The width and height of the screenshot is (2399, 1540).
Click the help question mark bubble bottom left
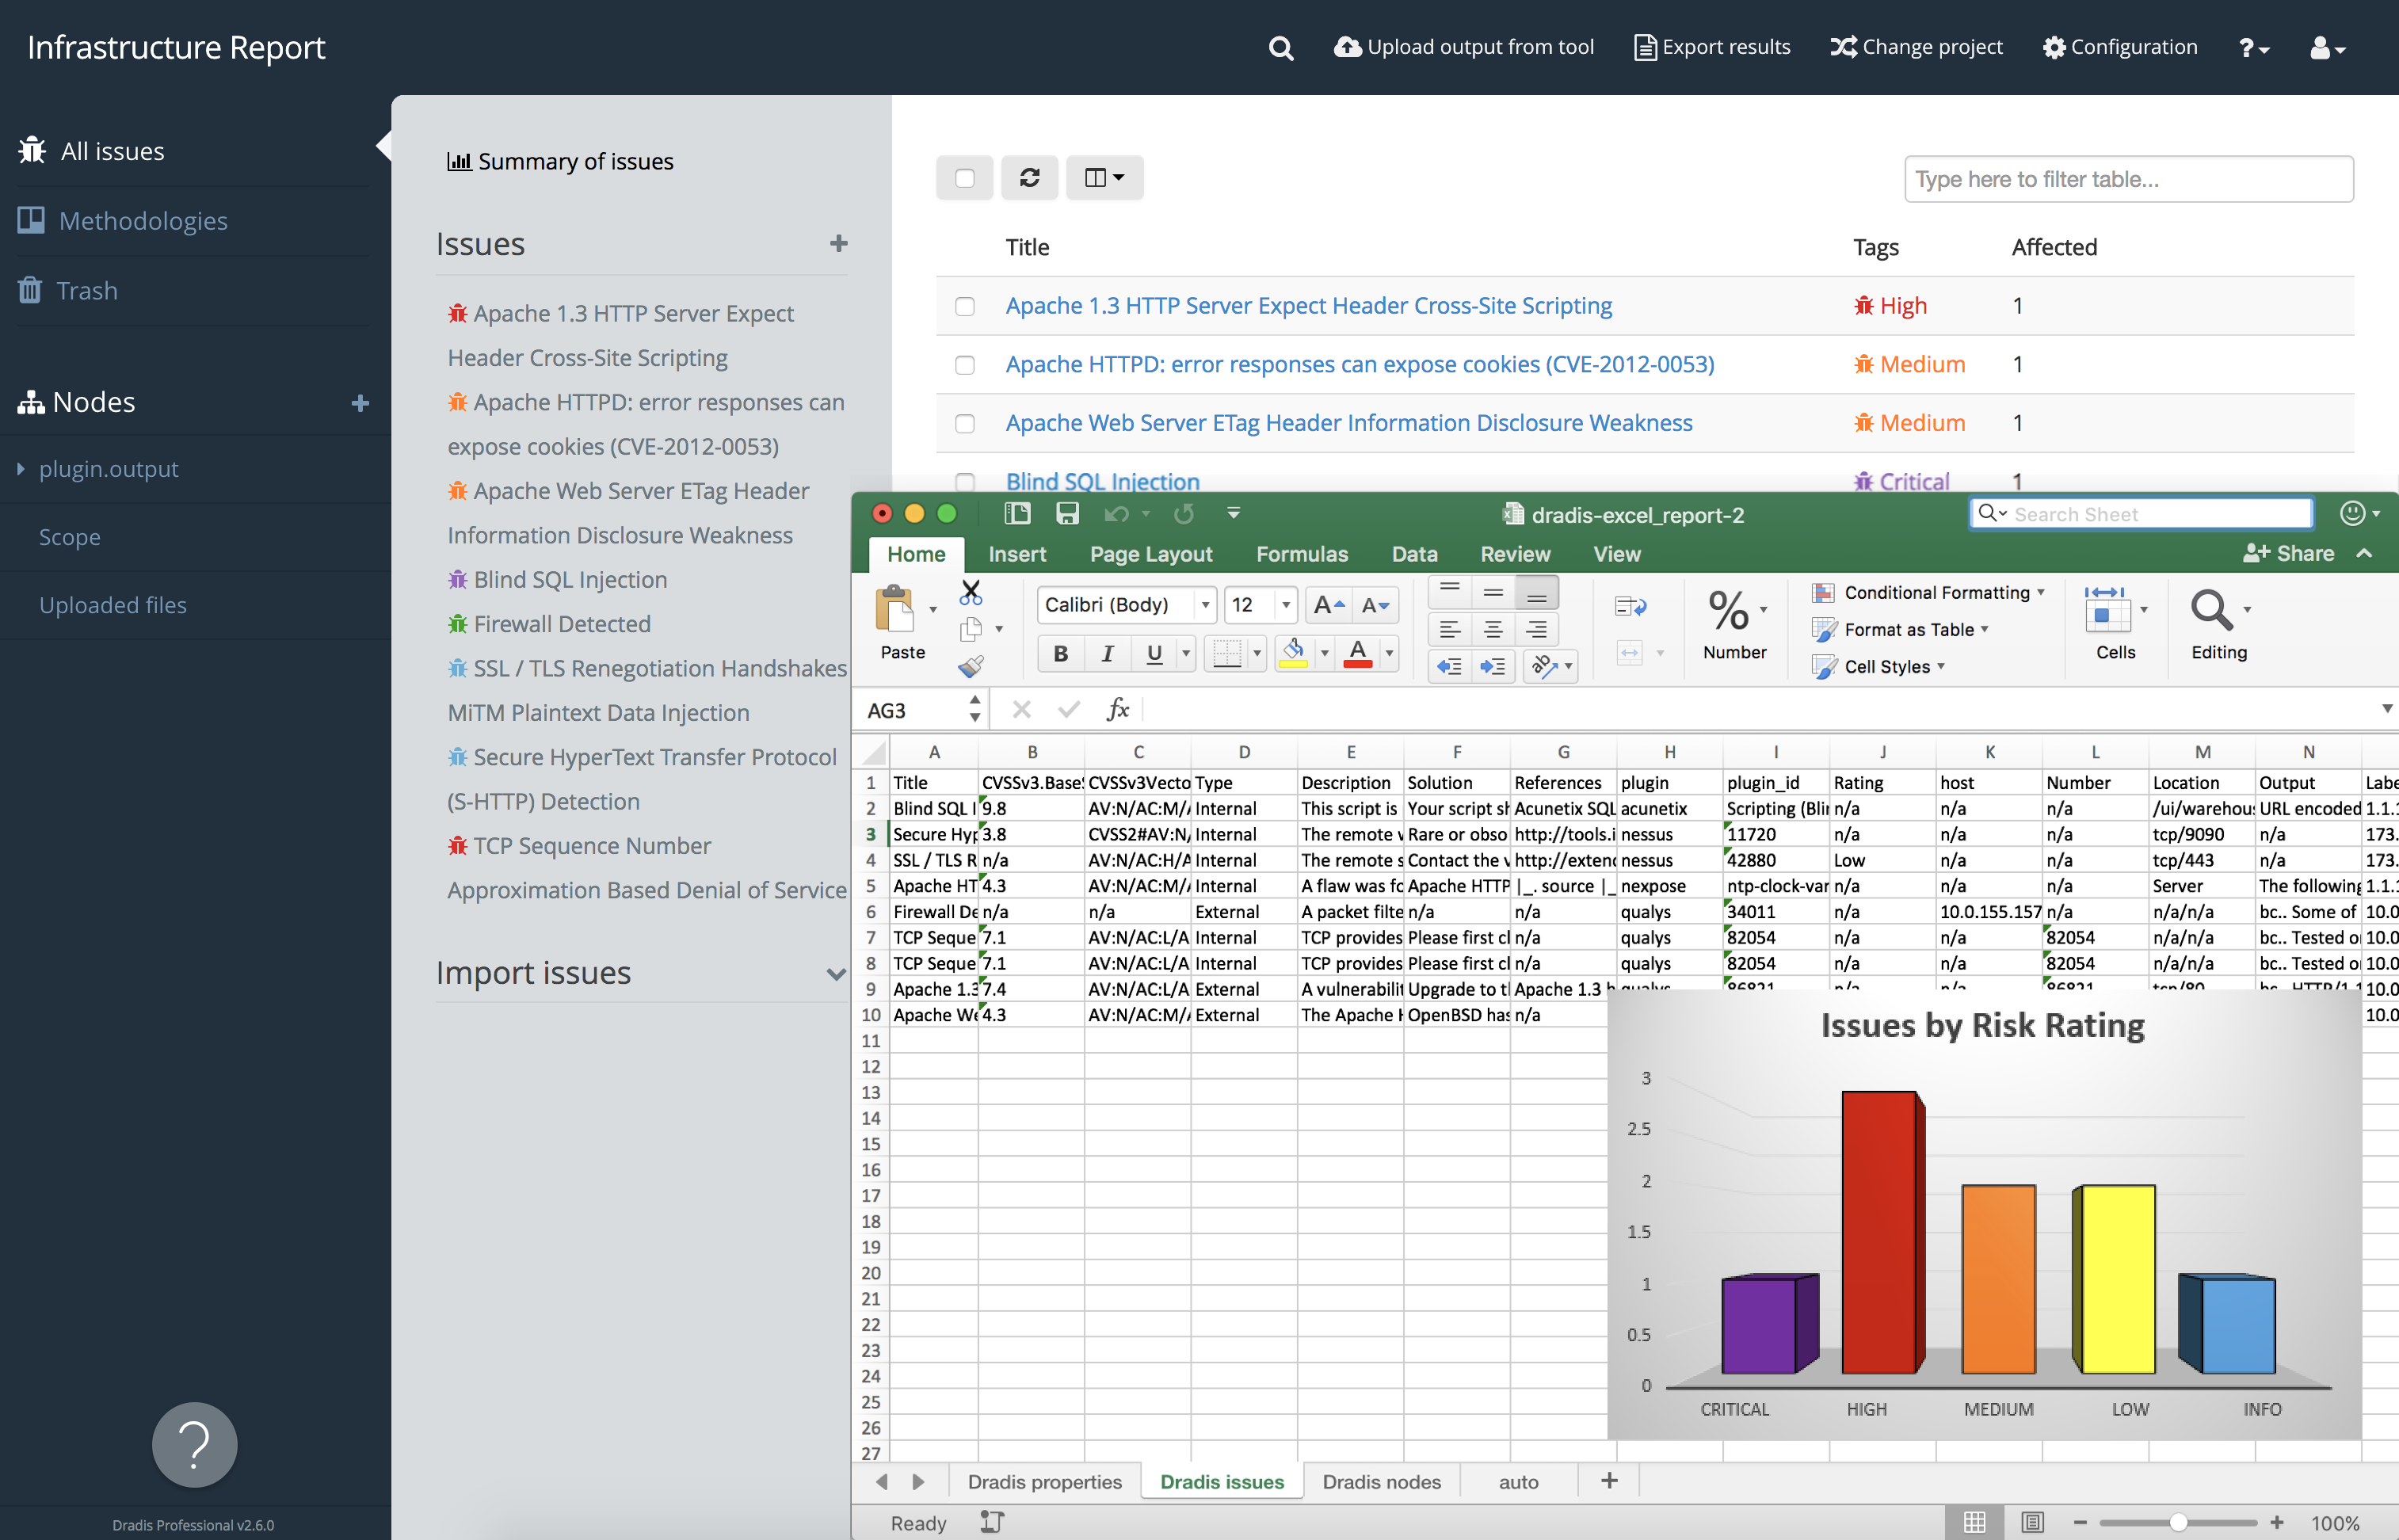[193, 1444]
